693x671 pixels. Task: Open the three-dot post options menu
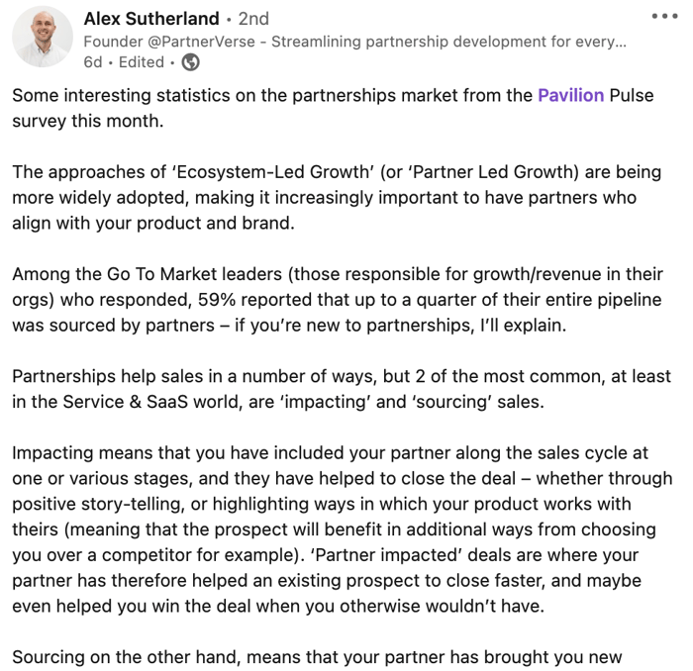tap(664, 17)
